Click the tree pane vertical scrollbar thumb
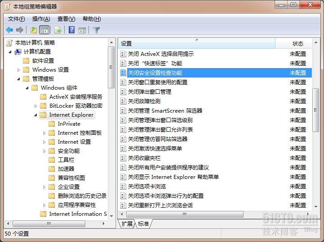The height and width of the screenshot is (242, 324). (x=111, y=67)
